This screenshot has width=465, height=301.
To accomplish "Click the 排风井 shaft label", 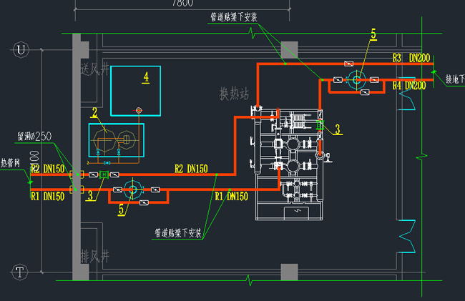I will point(94,255).
